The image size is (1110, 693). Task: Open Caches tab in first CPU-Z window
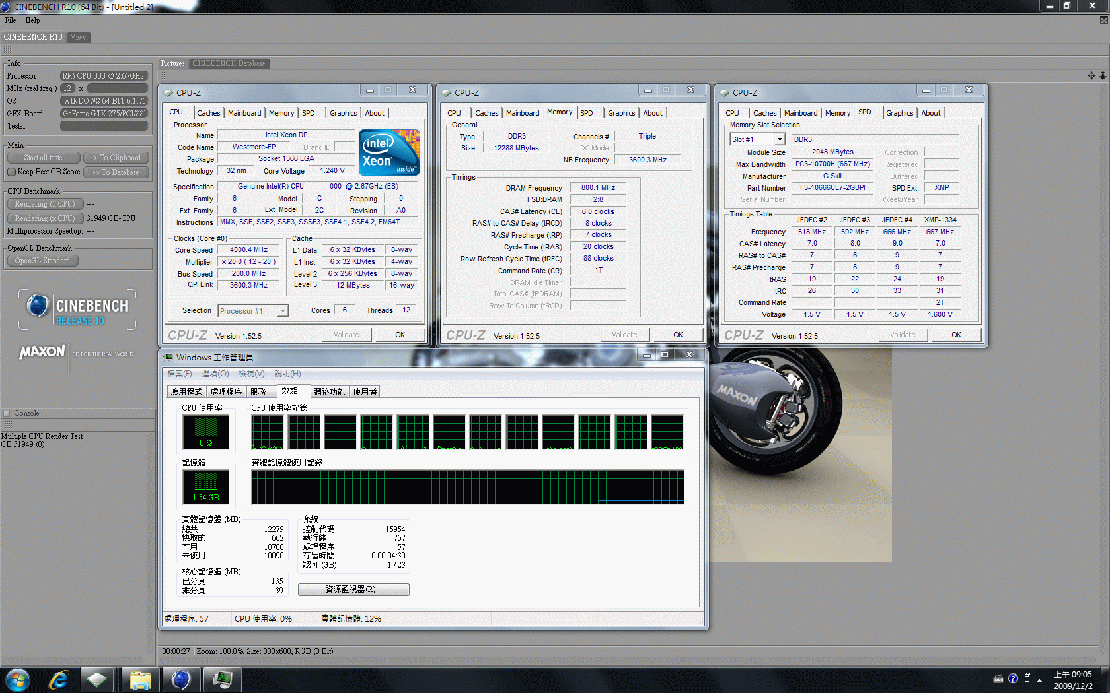pyautogui.click(x=208, y=113)
